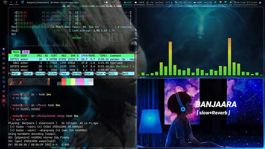Click the AO: [pipewire] output line

point(39,137)
